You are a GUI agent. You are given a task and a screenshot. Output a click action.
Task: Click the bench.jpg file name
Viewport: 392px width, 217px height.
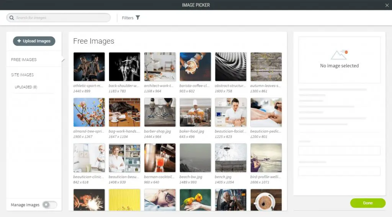(223, 177)
